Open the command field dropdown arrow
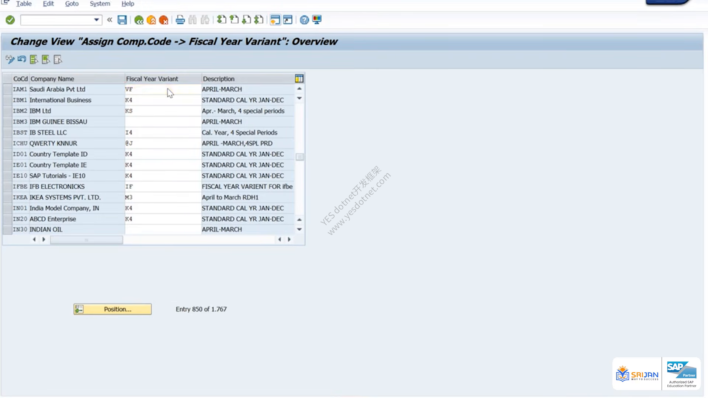Viewport: 708px width, 398px height. coord(96,20)
